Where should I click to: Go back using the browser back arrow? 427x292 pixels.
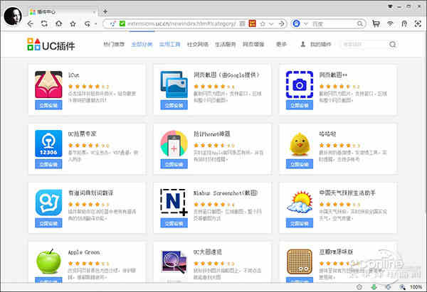pos(30,24)
